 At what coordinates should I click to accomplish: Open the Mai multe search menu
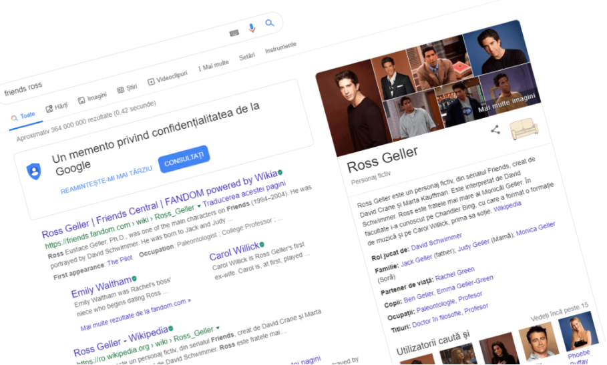click(x=214, y=63)
